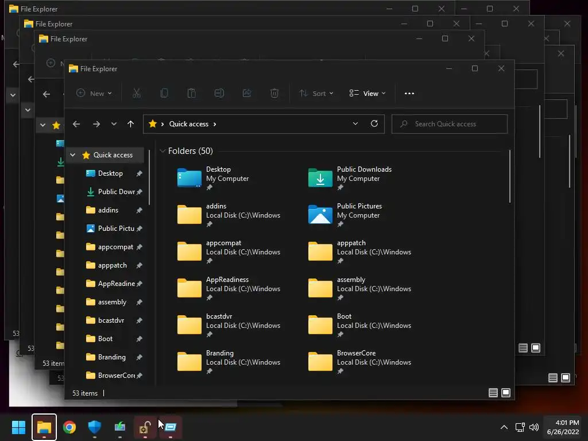Click the Delete trash icon
This screenshot has height=441, width=588.
click(x=274, y=93)
